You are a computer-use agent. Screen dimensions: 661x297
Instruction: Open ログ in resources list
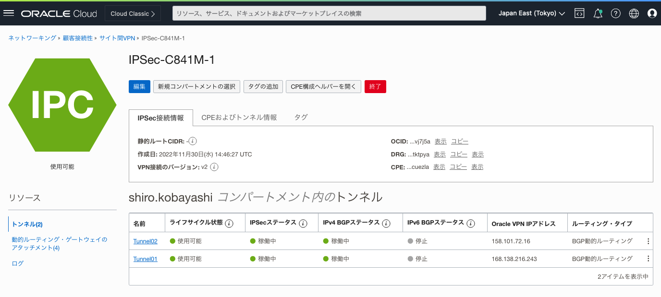pos(18,263)
